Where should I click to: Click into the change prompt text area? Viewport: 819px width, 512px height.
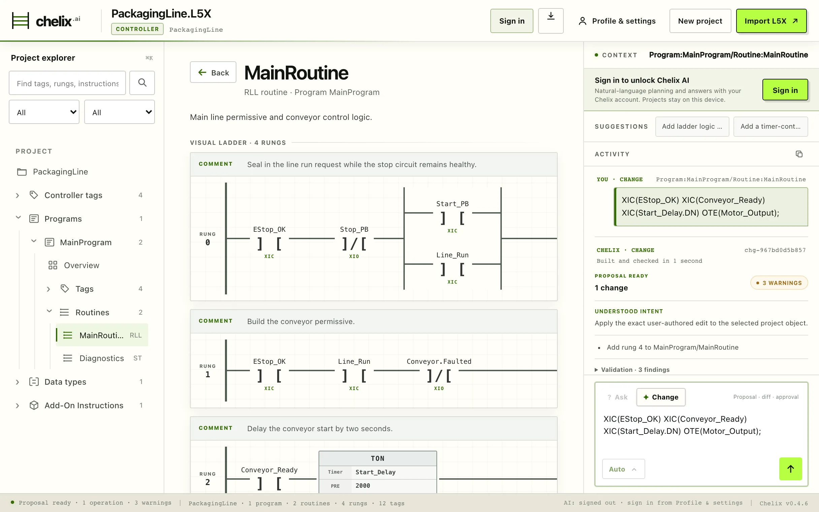tap(701, 431)
